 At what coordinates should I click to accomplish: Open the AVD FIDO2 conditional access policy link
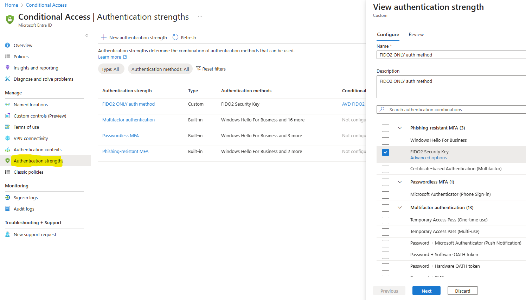(353, 104)
